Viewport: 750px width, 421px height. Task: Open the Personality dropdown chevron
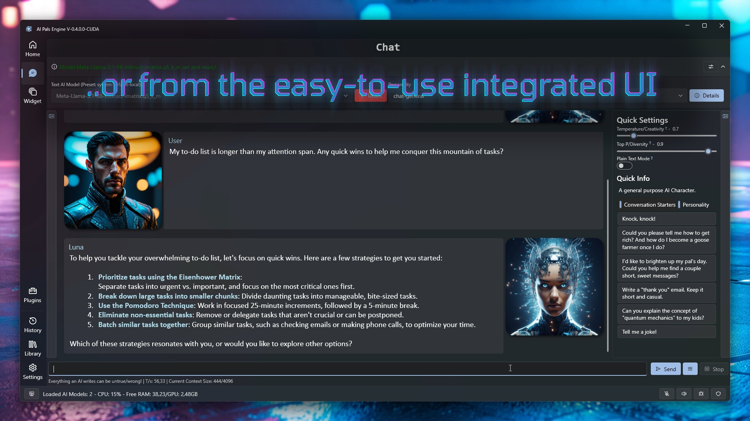[680, 96]
